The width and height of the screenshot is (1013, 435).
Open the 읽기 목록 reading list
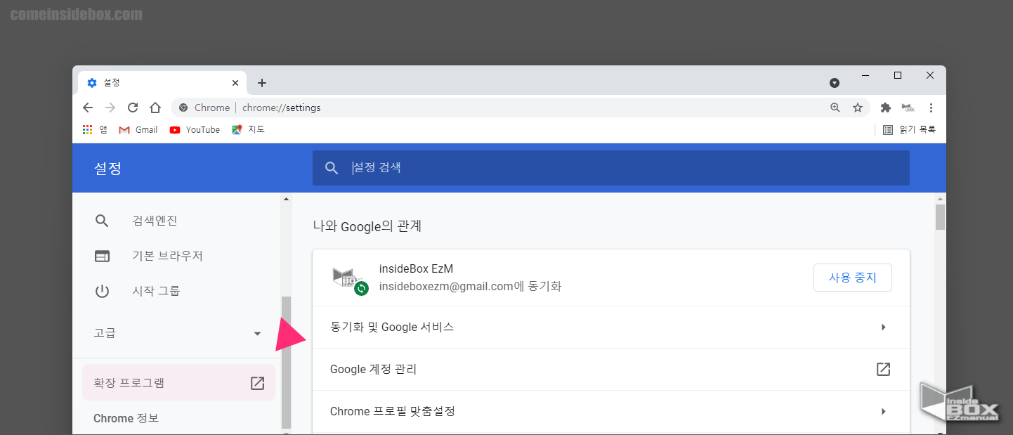909,129
